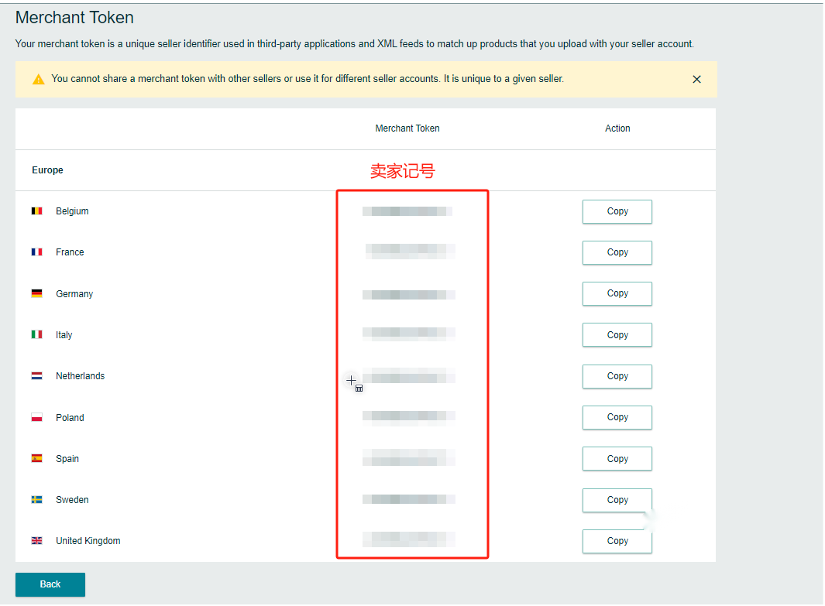Viewport: 825px width, 606px height.
Task: Click the Italy flag icon
Action: pos(37,334)
